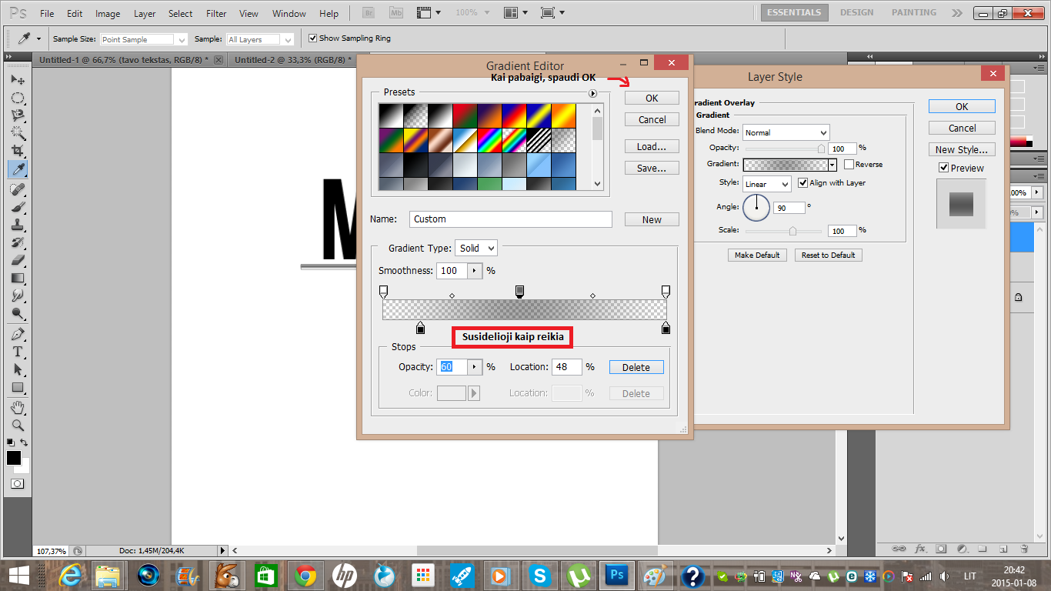1051x591 pixels.
Task: Toggle Align with Layer checkbox
Action: pos(802,182)
